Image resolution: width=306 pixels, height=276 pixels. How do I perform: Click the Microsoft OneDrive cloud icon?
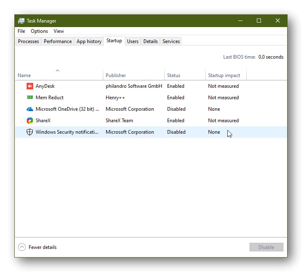point(29,109)
